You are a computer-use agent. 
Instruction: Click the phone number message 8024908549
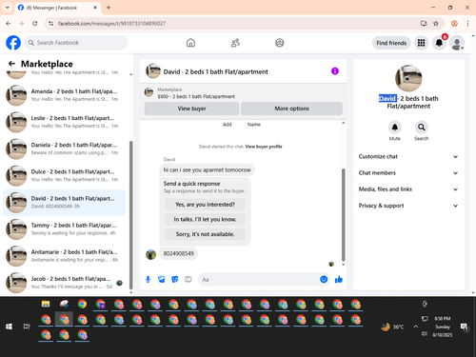tap(178, 253)
